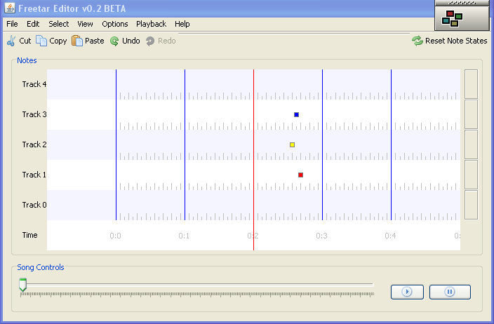Image resolution: width=494 pixels, height=324 pixels.
Task: Click the Track 4 label
Action: coord(34,84)
